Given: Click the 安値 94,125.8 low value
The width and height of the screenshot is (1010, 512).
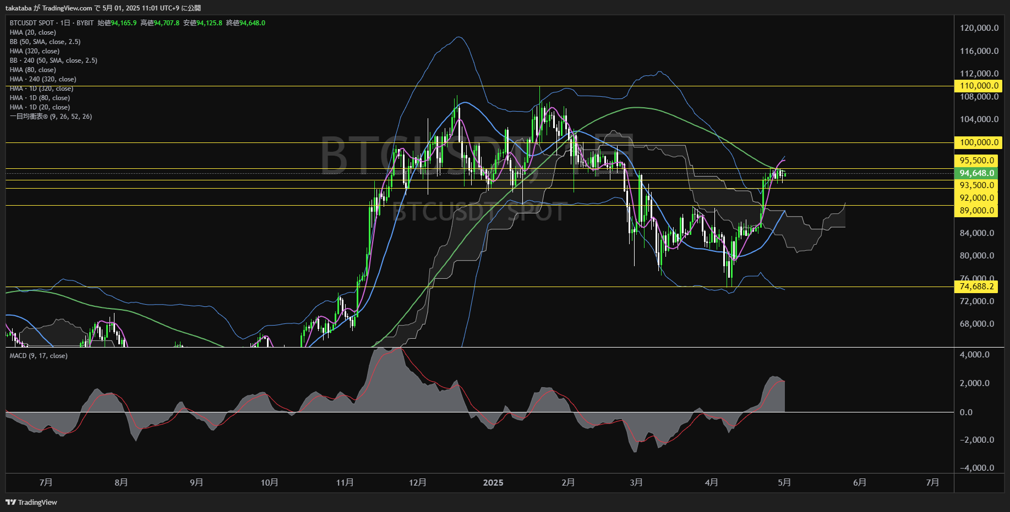Looking at the screenshot, I should coord(203,23).
